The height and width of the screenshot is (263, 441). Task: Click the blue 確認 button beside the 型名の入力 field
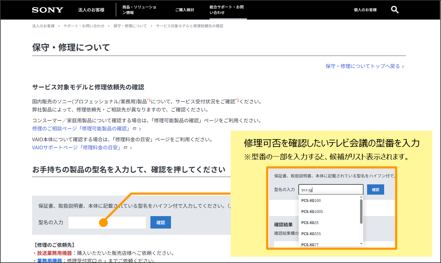[161, 222]
